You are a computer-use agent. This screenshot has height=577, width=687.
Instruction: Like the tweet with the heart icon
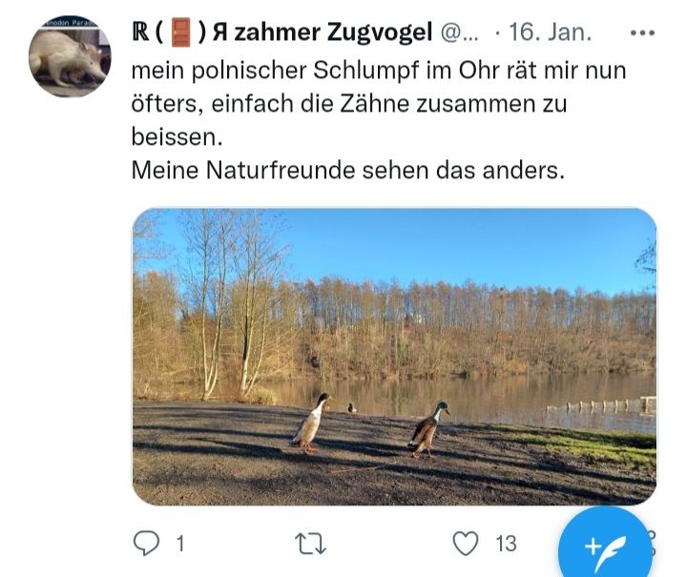466,544
